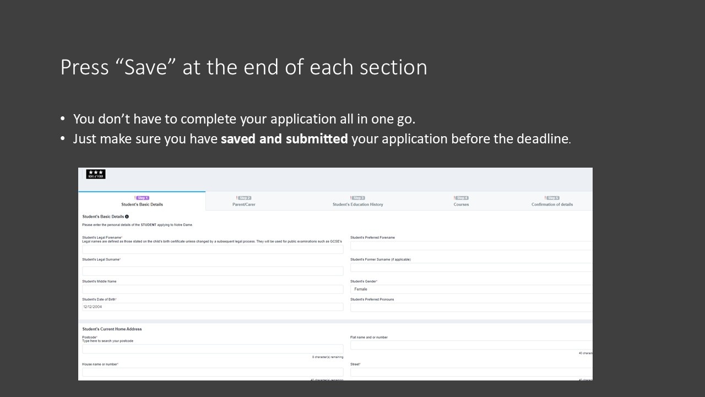The height and width of the screenshot is (397, 705).
Task: Click the Postcode search field
Action: click(213, 349)
